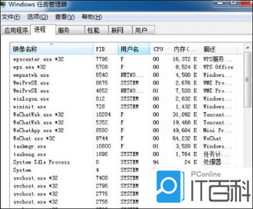The height and width of the screenshot is (209, 253).
Task: Click the 16,372 K memory value
Action: tap(185, 59)
